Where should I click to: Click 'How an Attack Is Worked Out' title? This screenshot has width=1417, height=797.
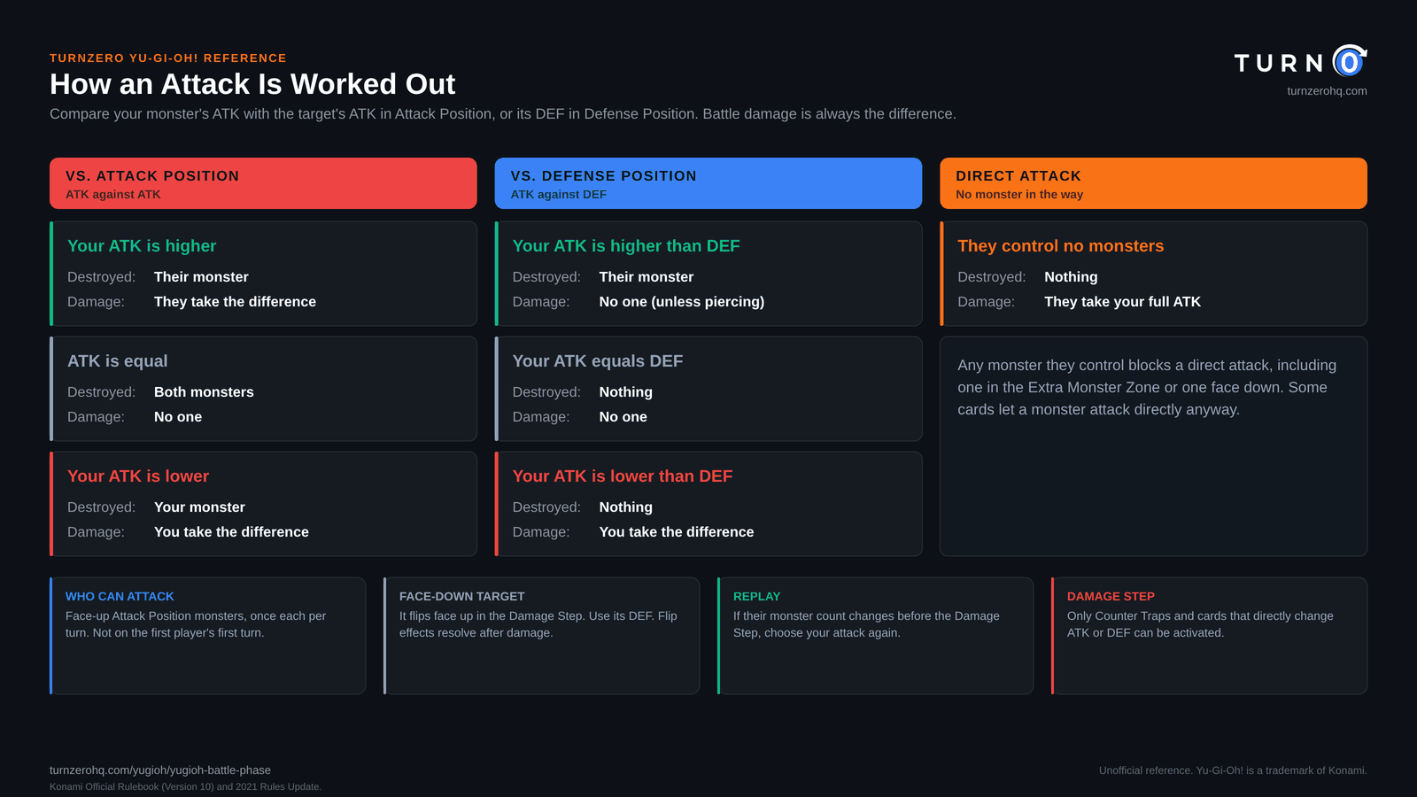click(x=252, y=84)
